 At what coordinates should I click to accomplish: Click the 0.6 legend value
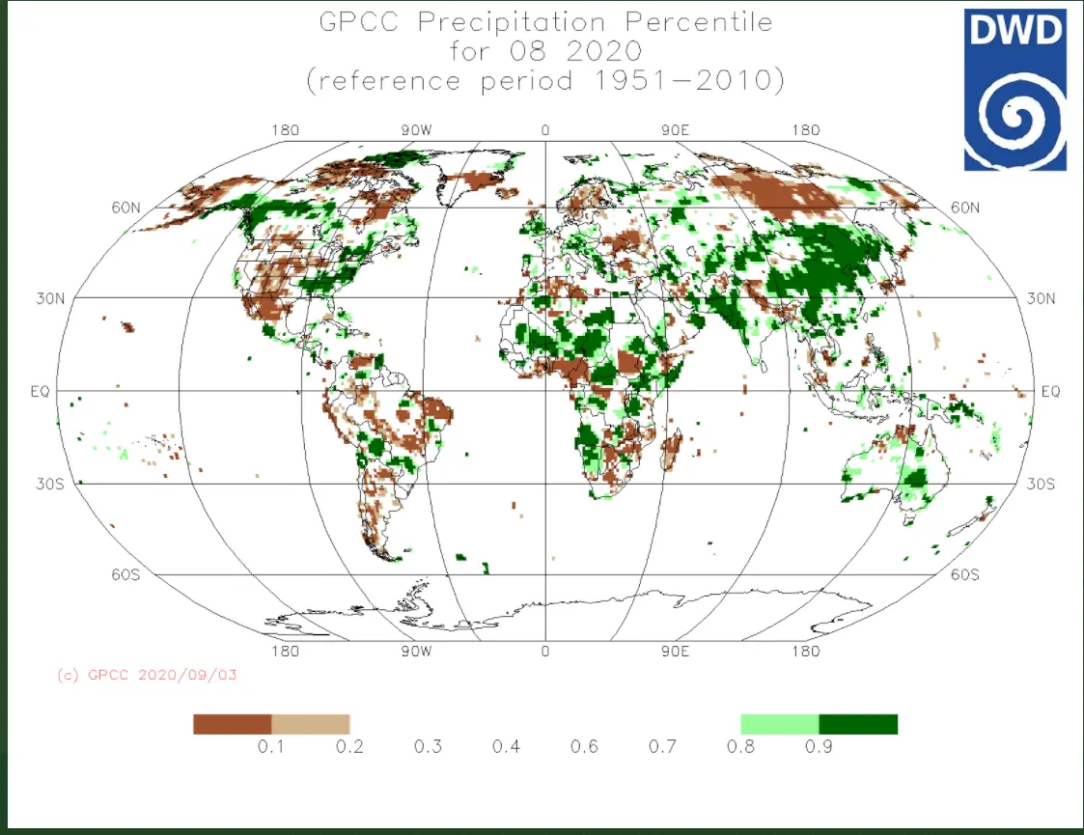[x=584, y=747]
